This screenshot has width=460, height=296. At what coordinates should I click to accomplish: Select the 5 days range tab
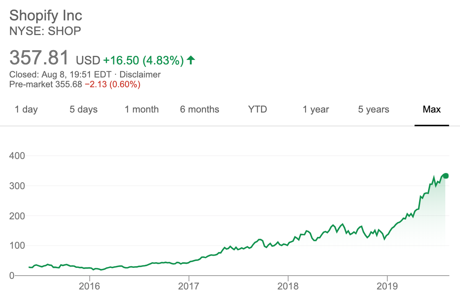tap(83, 110)
